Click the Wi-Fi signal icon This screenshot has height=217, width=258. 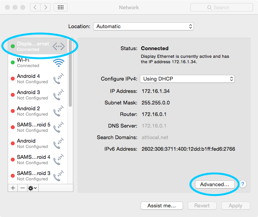(59, 63)
